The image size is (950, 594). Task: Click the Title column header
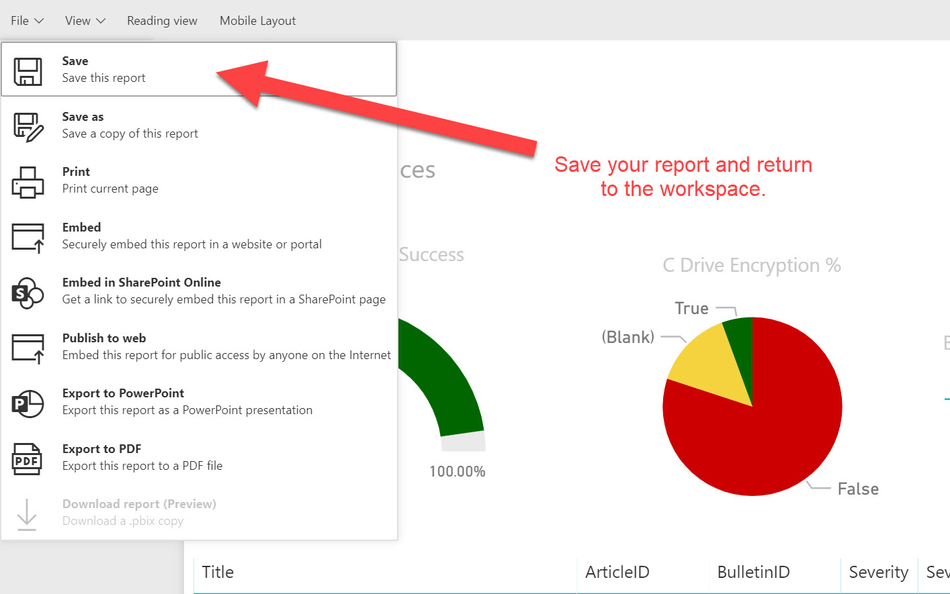pos(218,572)
